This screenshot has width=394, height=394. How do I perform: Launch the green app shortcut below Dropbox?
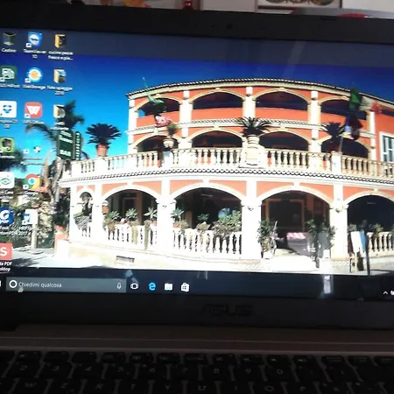[7, 145]
